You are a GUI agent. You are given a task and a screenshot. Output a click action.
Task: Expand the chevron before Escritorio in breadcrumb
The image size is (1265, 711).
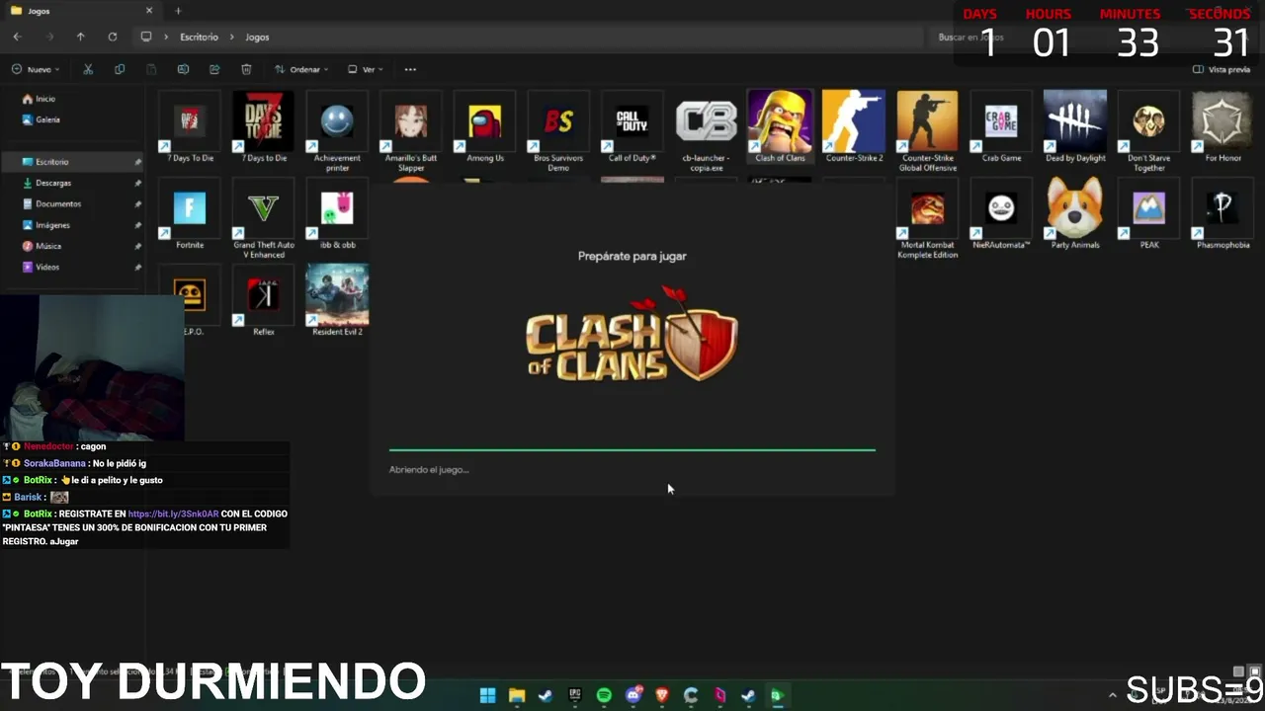tap(166, 37)
